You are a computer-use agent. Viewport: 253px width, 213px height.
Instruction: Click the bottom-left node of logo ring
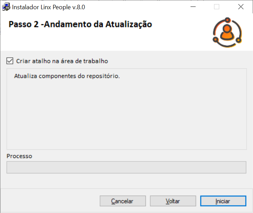tap(215, 39)
